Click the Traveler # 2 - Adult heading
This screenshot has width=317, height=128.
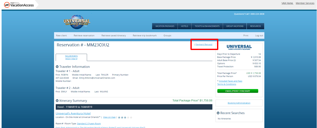[x=67, y=88]
